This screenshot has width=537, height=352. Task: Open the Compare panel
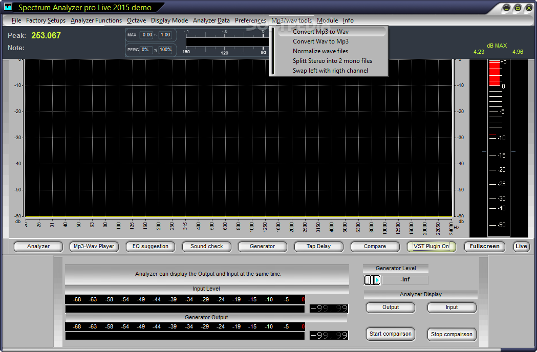tap(375, 247)
